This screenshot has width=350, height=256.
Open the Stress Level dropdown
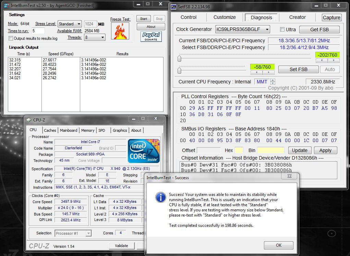point(70,24)
